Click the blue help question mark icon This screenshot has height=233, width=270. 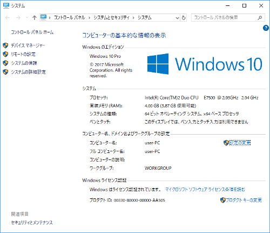coord(266,28)
